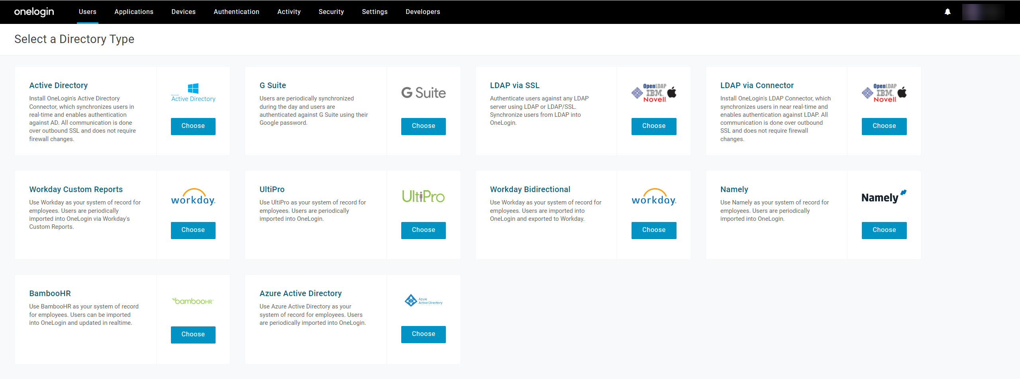Click the Workday Custom Reports logo
The width and height of the screenshot is (1020, 379).
[193, 197]
